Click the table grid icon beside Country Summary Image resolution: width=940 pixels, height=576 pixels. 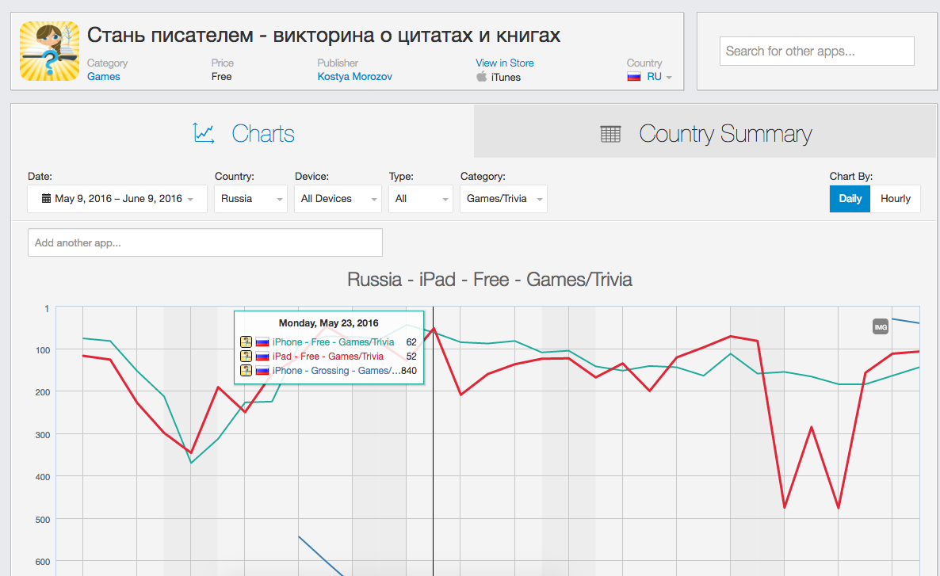609,133
